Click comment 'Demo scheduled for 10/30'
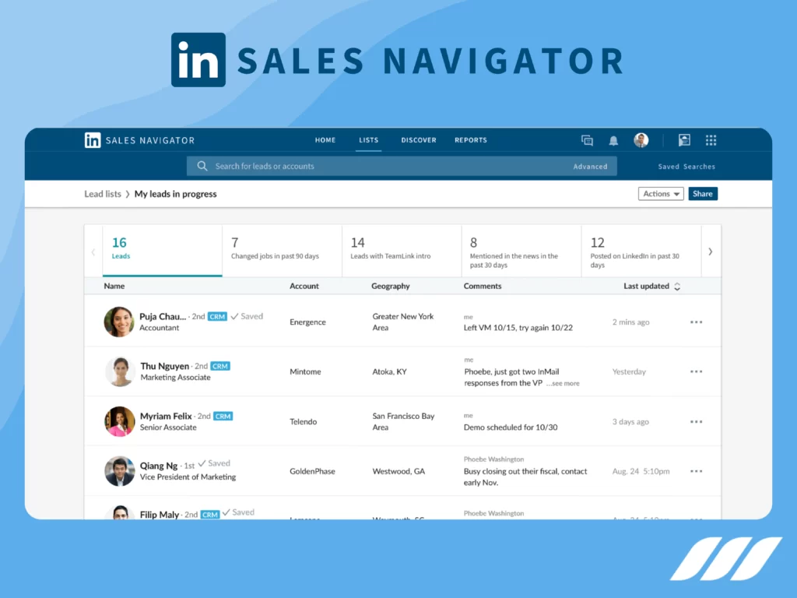The image size is (797, 598). click(511, 427)
